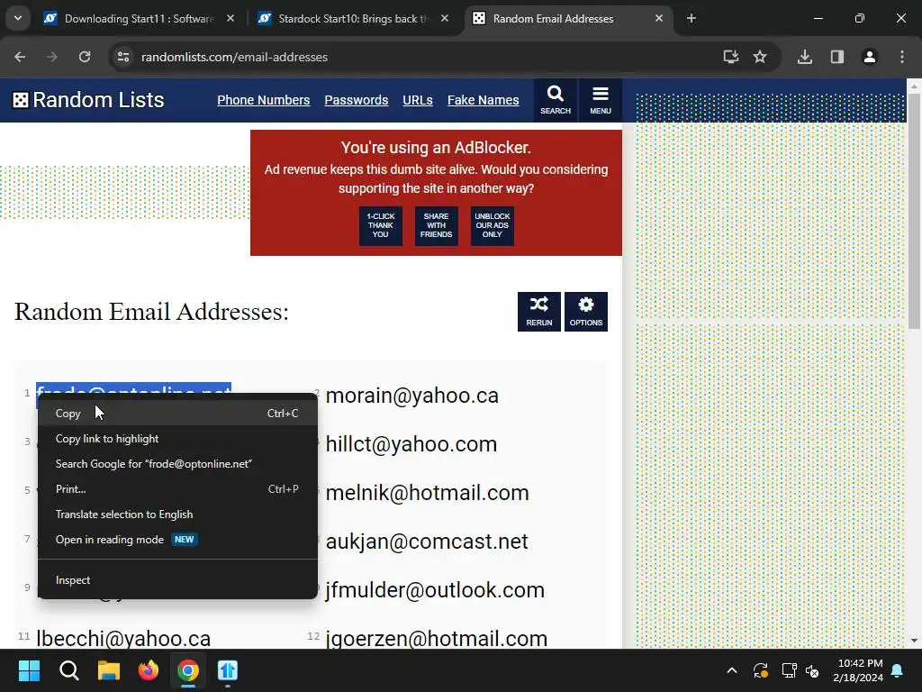The height and width of the screenshot is (692, 922).
Task: Choose Translate selection to English
Action: point(177,514)
